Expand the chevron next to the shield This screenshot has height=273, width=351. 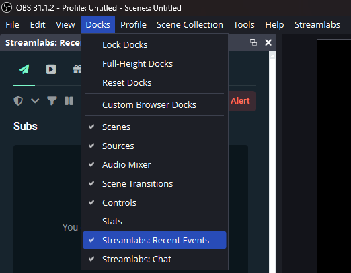pos(35,101)
